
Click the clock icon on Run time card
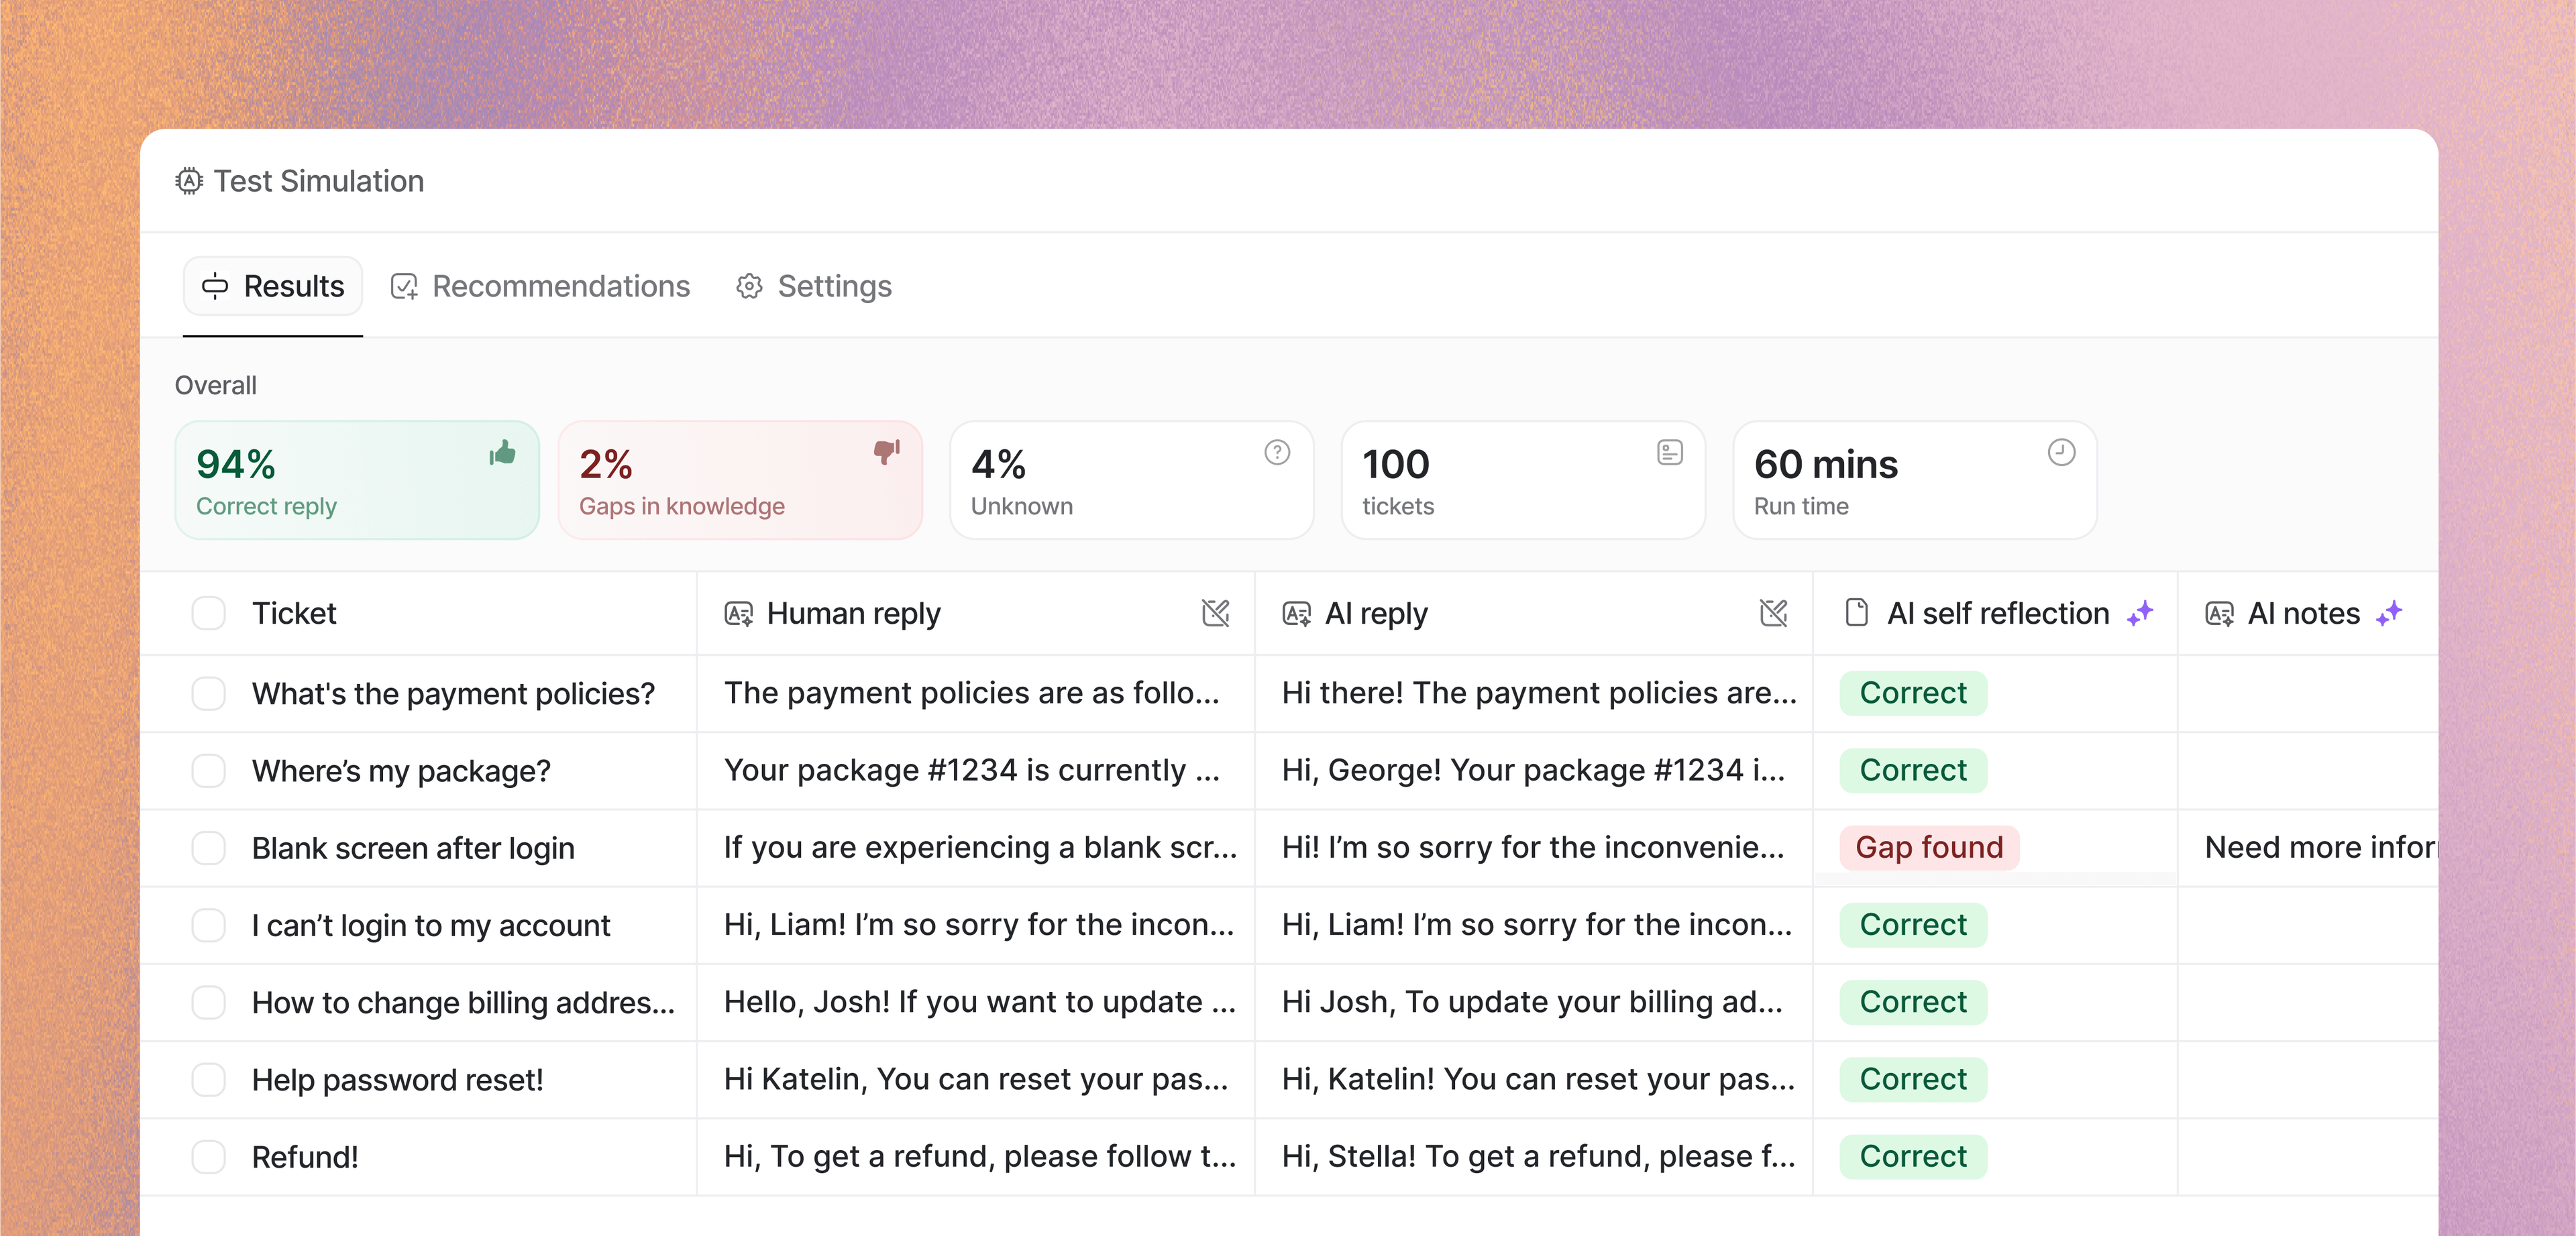[2061, 452]
